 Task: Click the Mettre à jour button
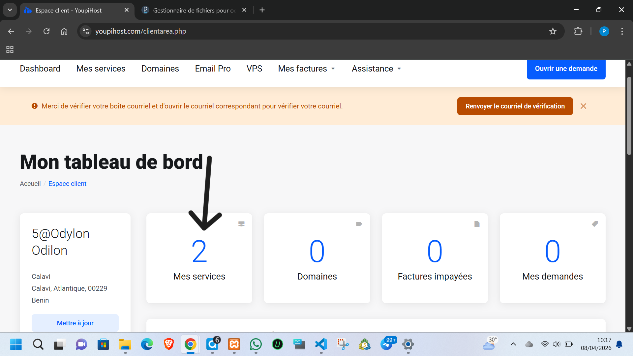pyautogui.click(x=75, y=323)
